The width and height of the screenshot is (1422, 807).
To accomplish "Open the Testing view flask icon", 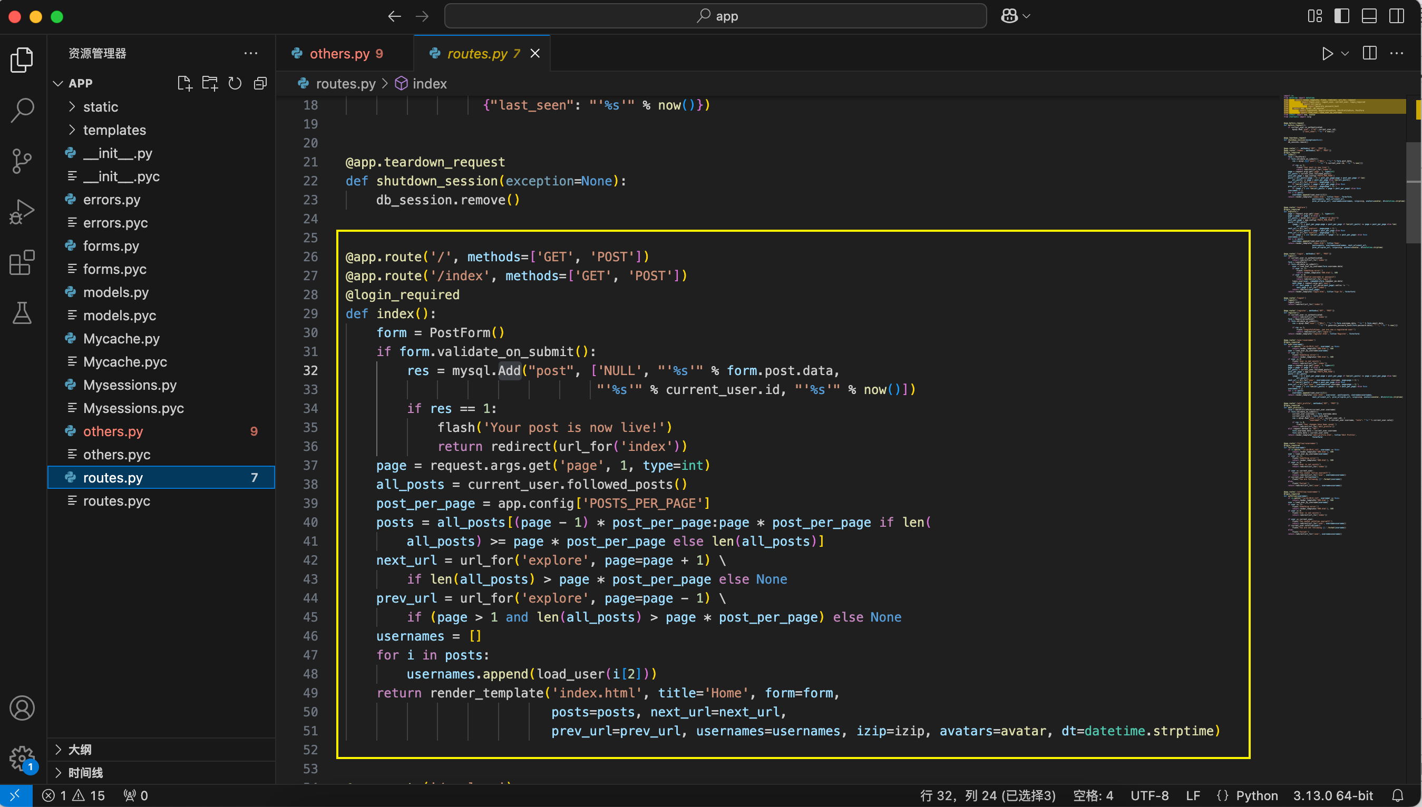I will click(x=22, y=313).
